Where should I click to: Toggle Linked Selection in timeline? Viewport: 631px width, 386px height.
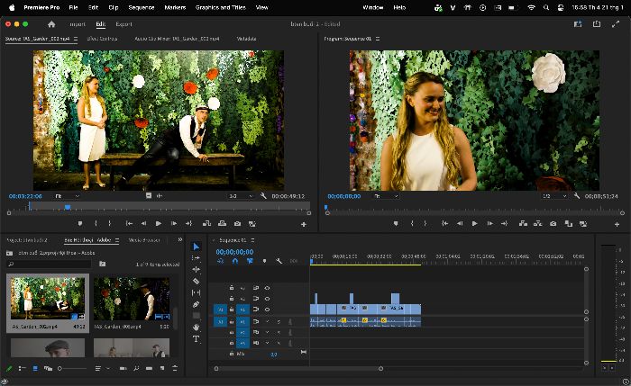pyautogui.click(x=250, y=261)
